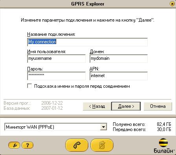This screenshot has width=176, height=155.
Task: Click the Beeline logo
Action: (x=163, y=146)
